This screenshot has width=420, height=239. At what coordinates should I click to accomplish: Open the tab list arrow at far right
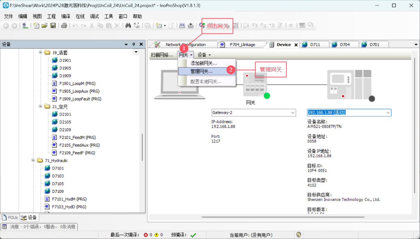(416, 44)
